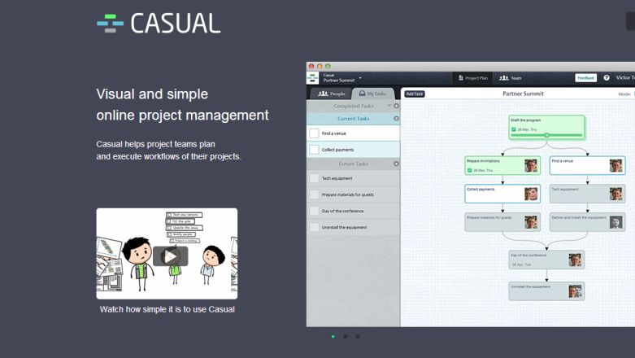635x358 pixels.
Task: Select the Draft the program task card
Action: point(546,127)
